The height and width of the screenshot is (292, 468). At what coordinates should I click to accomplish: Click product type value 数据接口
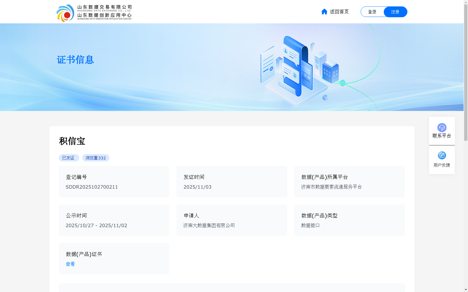pos(310,225)
